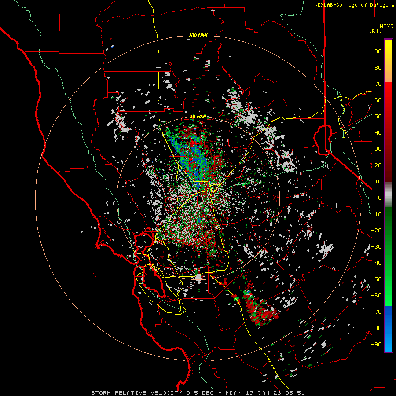Click the 0.5 DEG elevation text
The image size is (396, 396).
(200, 393)
